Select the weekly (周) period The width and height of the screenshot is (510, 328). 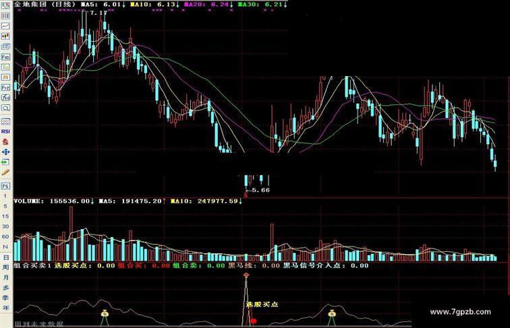[5, 267]
